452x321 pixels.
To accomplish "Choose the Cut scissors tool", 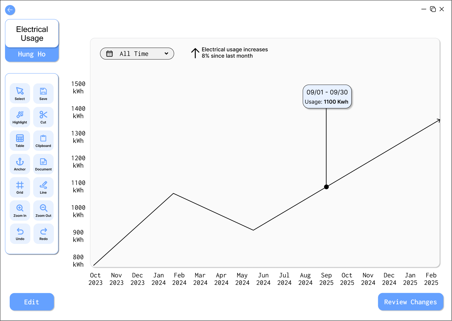I will (x=43, y=117).
